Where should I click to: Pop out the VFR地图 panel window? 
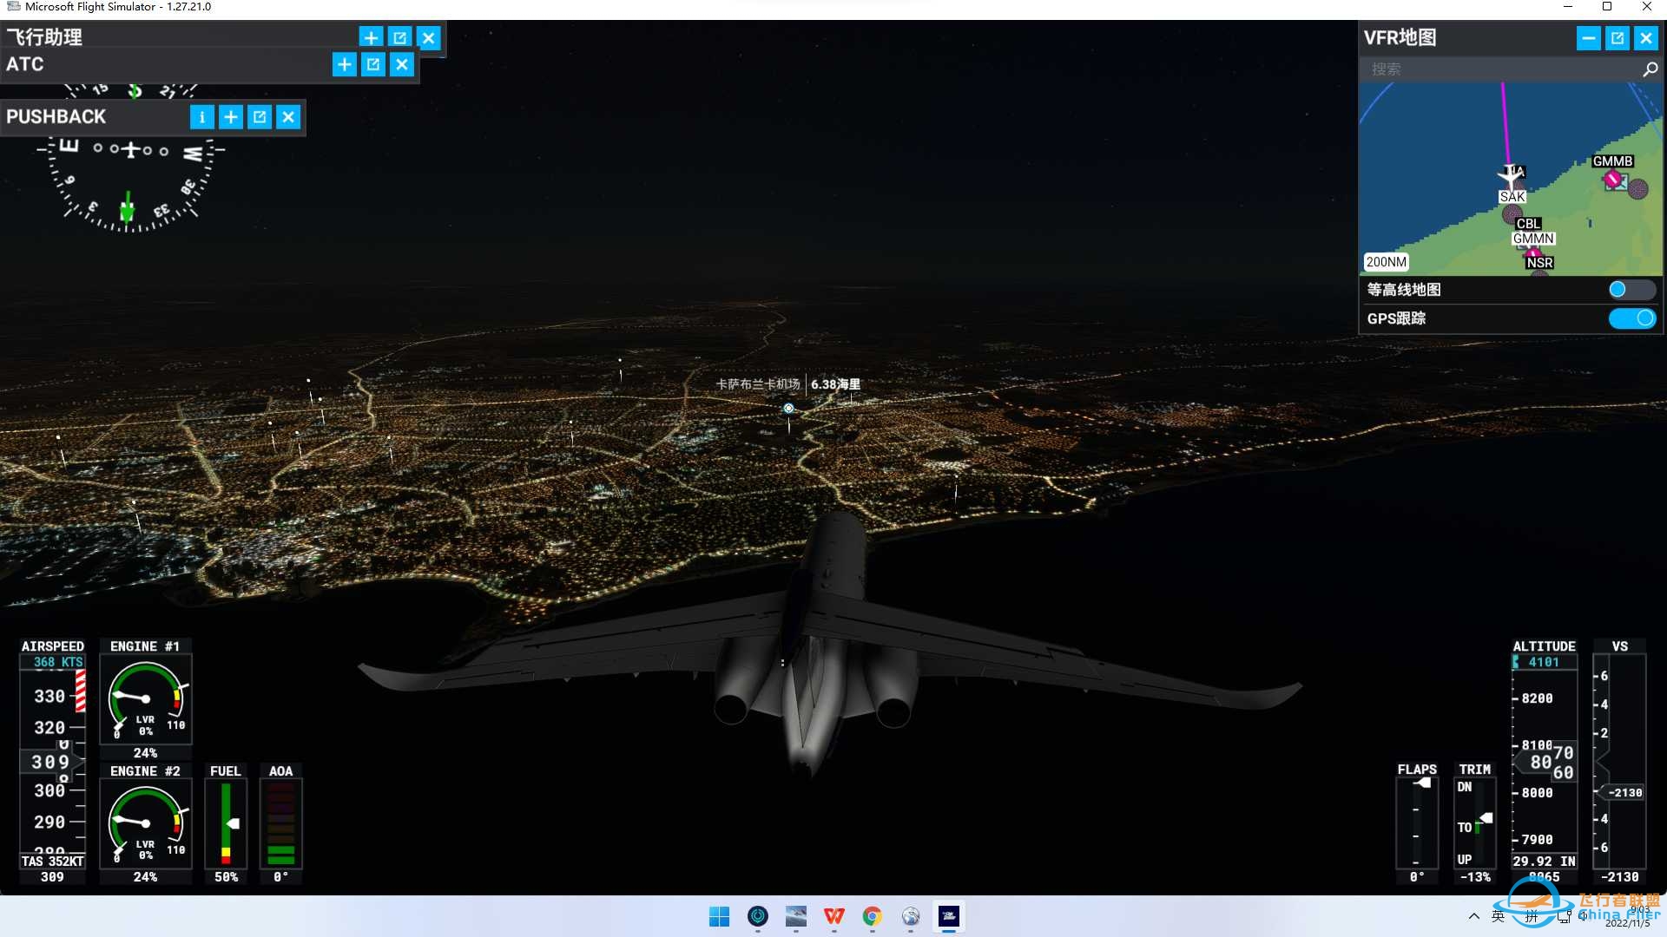tap(1617, 38)
